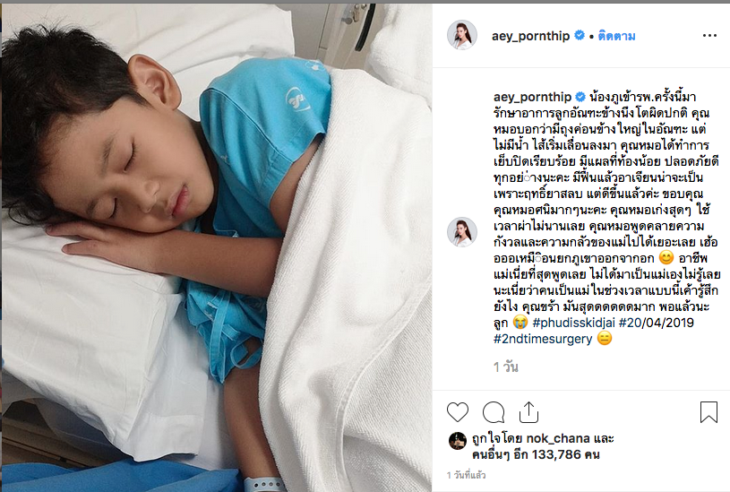Screen dimensions: 730x492
Task: Click commenter avatar beside caption
Action: [462, 231]
